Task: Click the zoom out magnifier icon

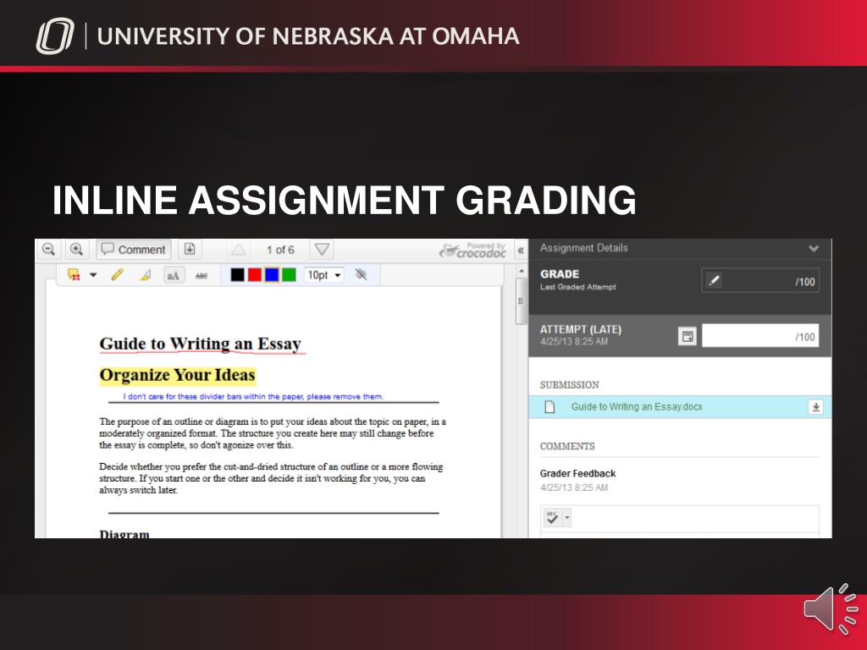Action: (48, 250)
